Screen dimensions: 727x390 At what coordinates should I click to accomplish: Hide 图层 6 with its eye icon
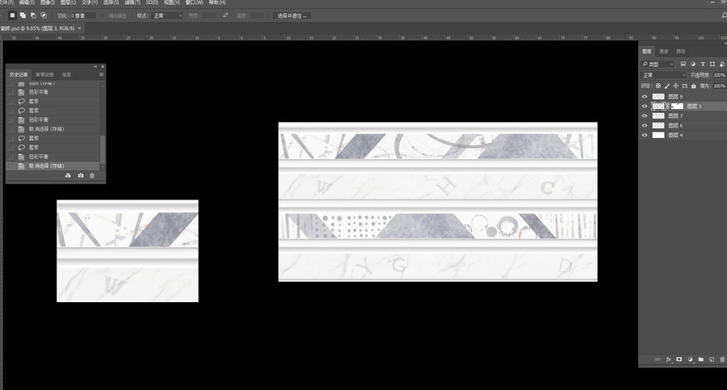click(645, 126)
